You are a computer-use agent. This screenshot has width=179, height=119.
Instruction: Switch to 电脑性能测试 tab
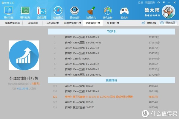13,23
